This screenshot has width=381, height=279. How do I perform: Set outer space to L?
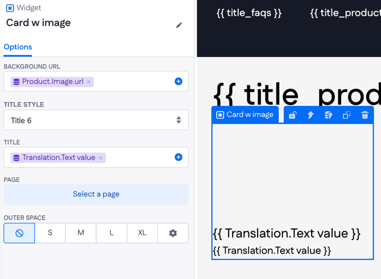coord(111,233)
